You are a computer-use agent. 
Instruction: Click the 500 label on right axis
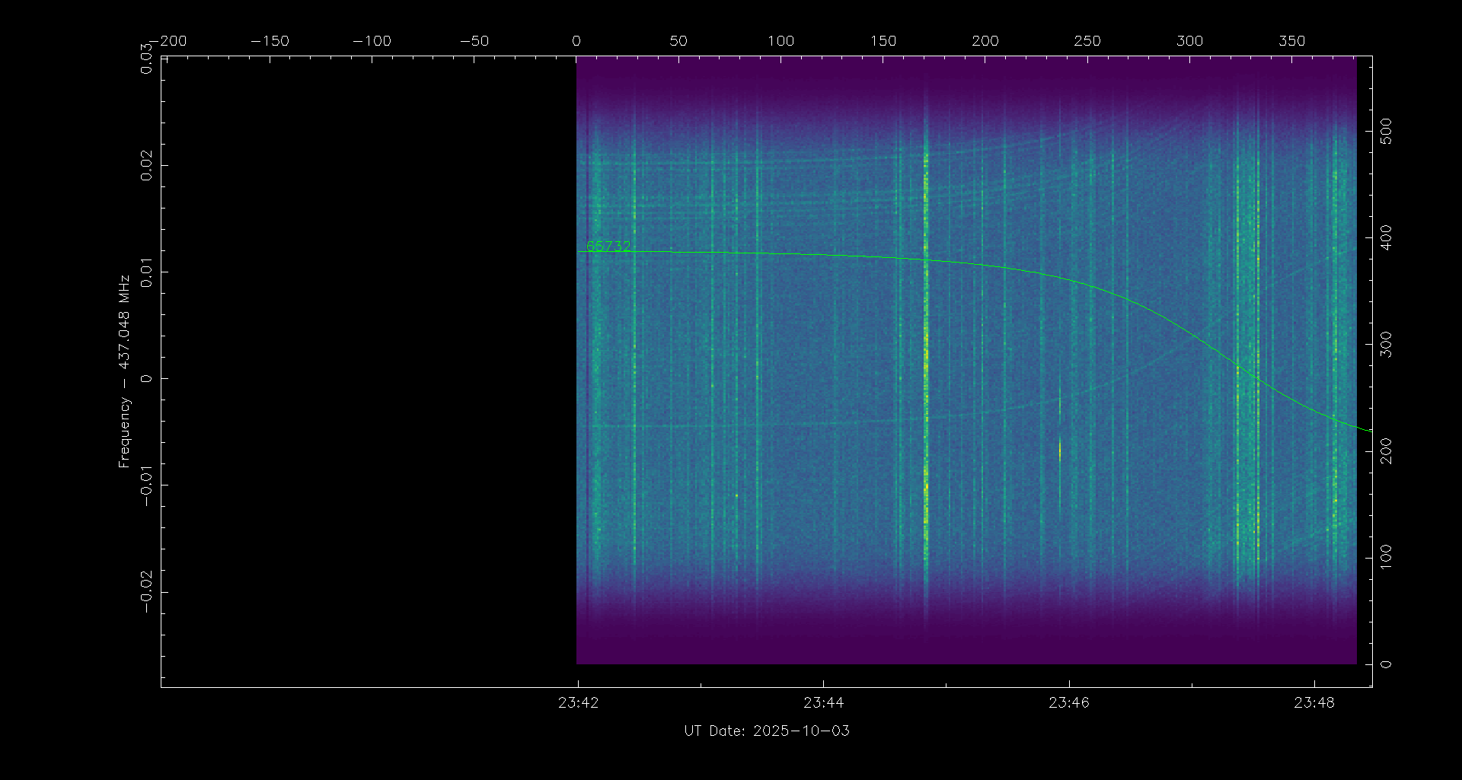pyautogui.click(x=1386, y=131)
